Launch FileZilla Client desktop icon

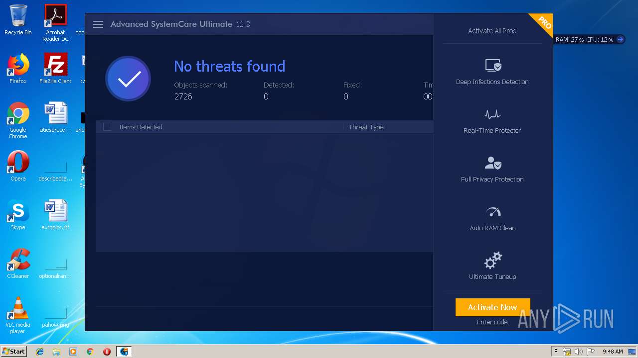tap(55, 69)
